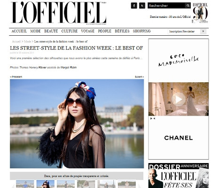Go to next photo via Suivant
This screenshot has height=188, width=218.
click(139, 77)
